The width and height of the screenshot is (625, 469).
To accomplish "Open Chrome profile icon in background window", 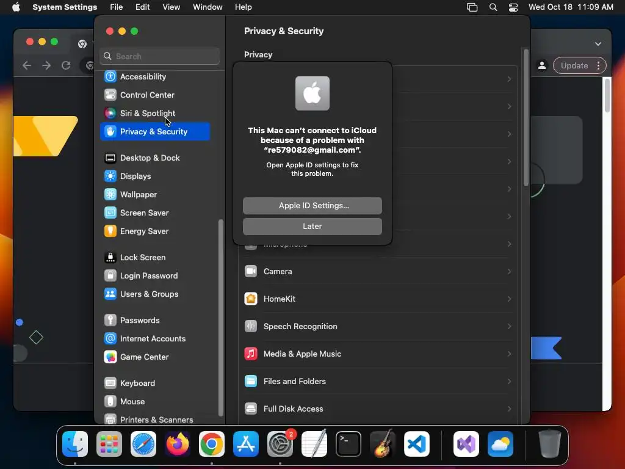I will [x=542, y=66].
